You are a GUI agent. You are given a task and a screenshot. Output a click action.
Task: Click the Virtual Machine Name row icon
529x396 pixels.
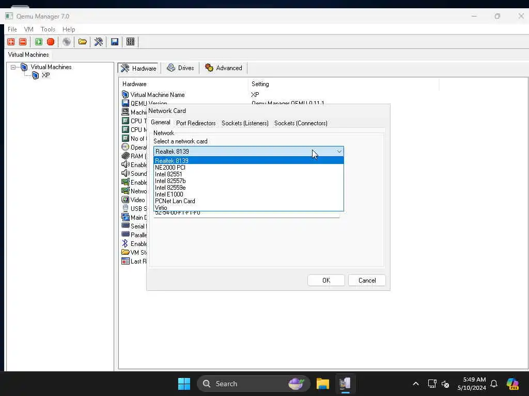tap(125, 95)
